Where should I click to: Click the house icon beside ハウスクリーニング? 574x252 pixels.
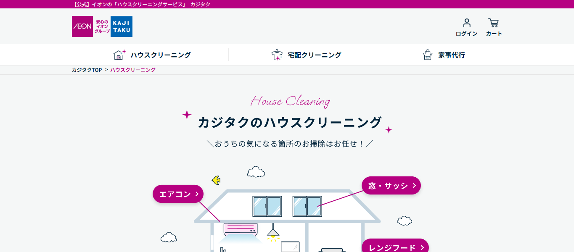tap(119, 55)
